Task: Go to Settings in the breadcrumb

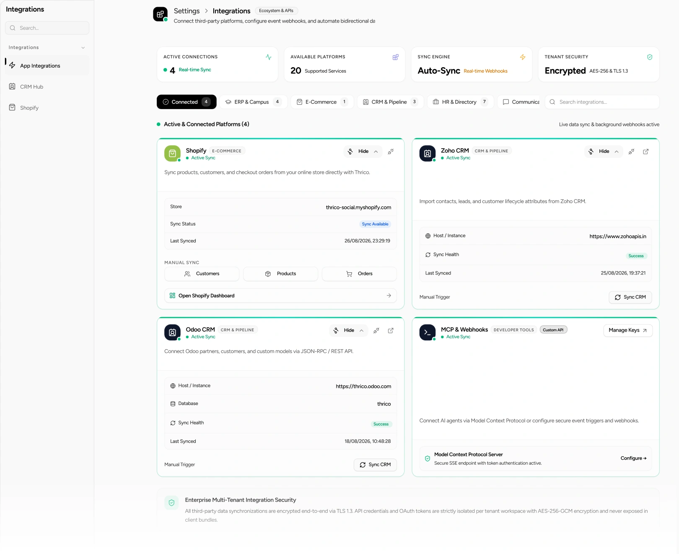Action: [x=187, y=11]
